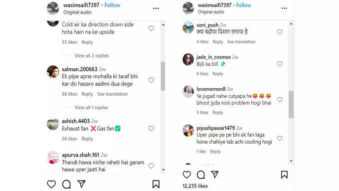The width and height of the screenshot is (339, 191).
Task: Share the post via left paper-plane icon
Action: [81, 184]
